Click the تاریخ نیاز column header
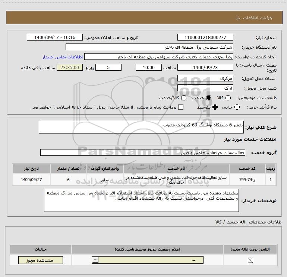 pos(31,168)
